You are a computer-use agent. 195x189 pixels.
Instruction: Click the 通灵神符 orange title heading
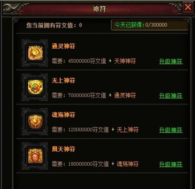coord(64,46)
